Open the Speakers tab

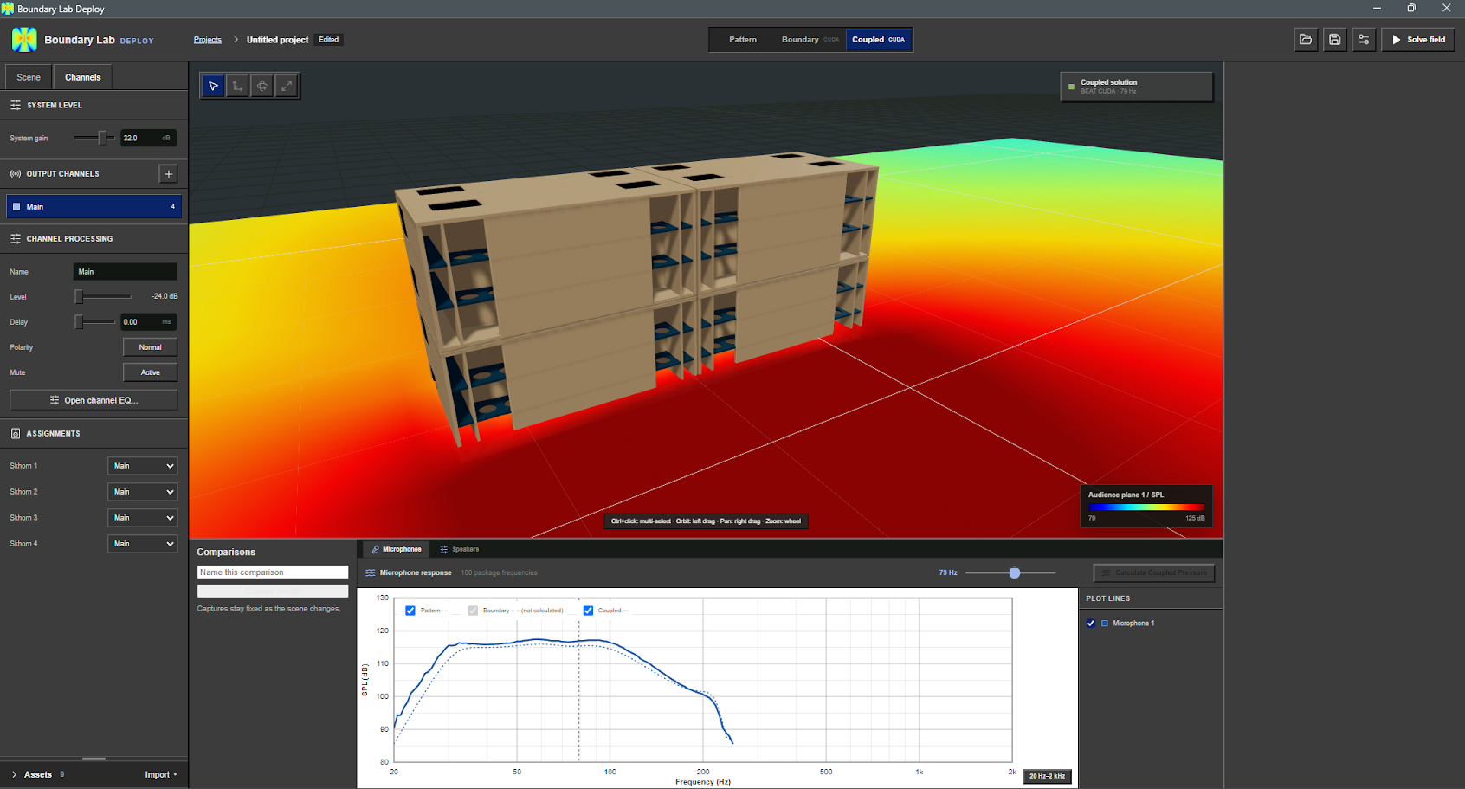click(x=459, y=549)
